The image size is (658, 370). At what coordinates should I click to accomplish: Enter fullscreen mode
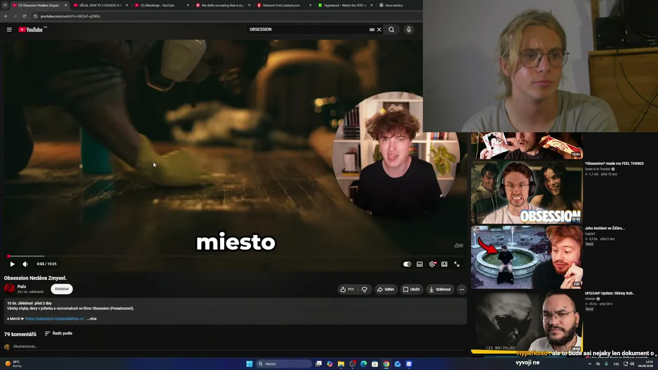pos(456,264)
